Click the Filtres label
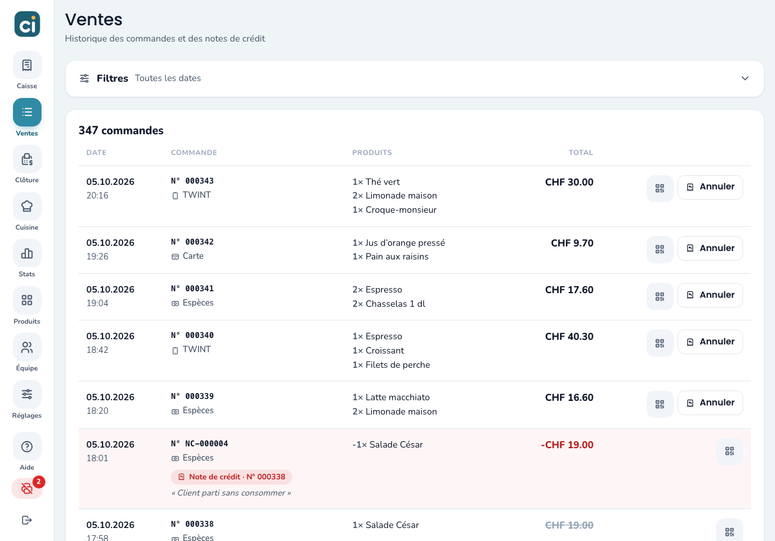The height and width of the screenshot is (541, 775). 112,78
